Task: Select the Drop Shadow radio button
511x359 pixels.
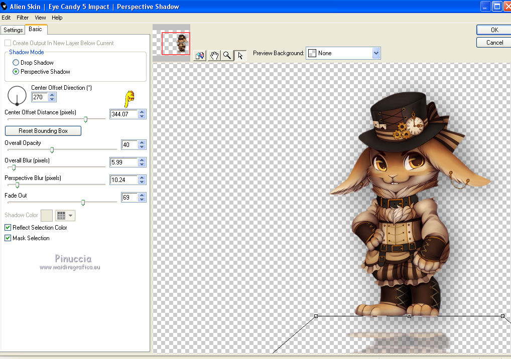Action: 16,63
